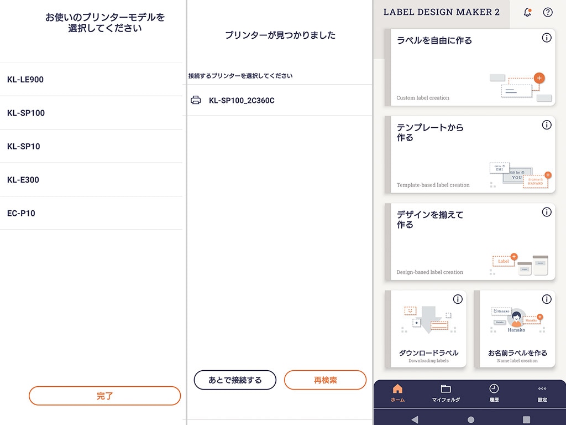Select found printer KL-SP100_2C360C
Screen dimensions: 566x425
(x=279, y=101)
